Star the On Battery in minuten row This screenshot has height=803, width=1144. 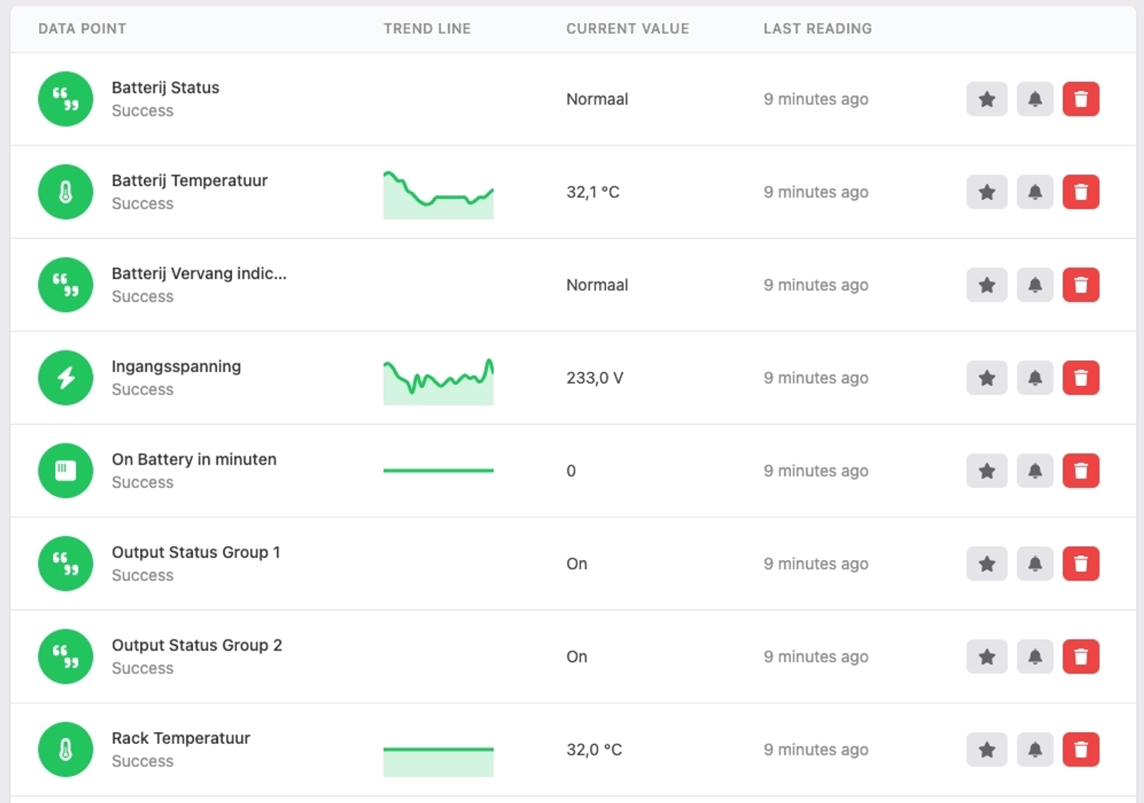(987, 471)
